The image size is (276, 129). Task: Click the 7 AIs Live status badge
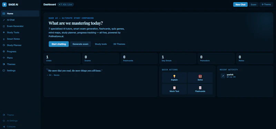66,4
